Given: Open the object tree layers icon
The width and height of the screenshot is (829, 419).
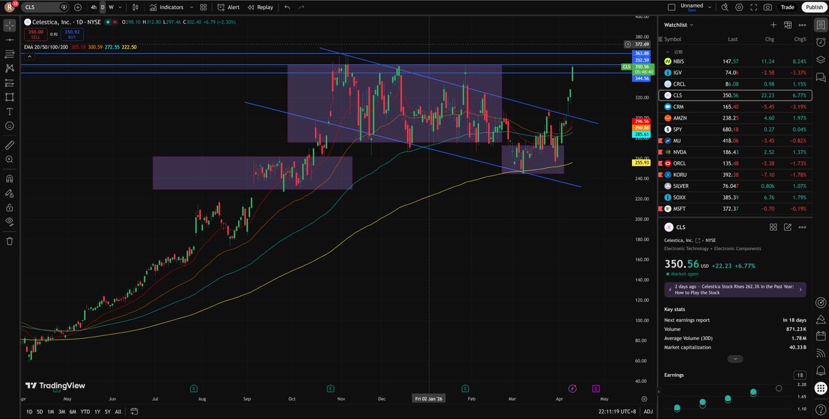Looking at the screenshot, I should point(821,59).
